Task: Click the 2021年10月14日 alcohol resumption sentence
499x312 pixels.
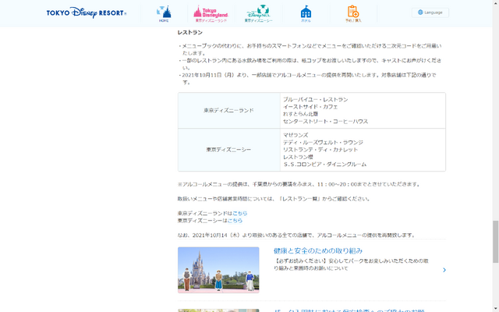Action: [296, 236]
